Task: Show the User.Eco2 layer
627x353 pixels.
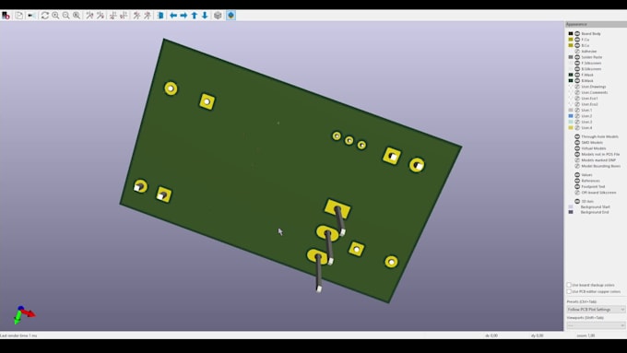Action: click(577, 104)
